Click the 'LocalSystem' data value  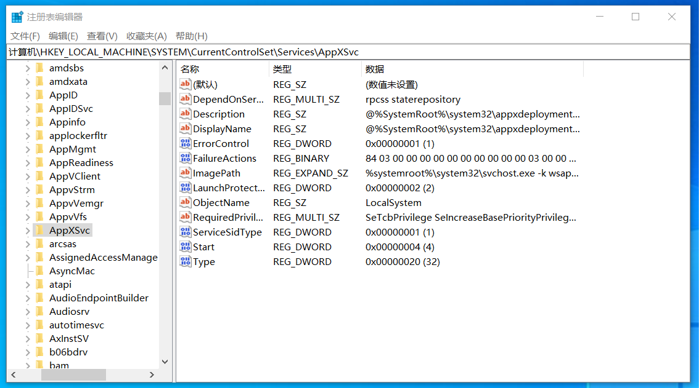coord(393,202)
